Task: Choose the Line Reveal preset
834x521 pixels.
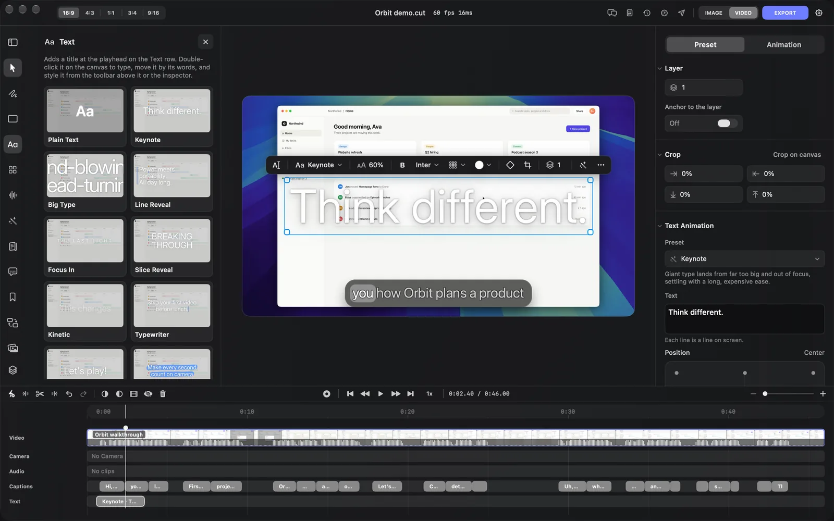Action: pyautogui.click(x=172, y=181)
